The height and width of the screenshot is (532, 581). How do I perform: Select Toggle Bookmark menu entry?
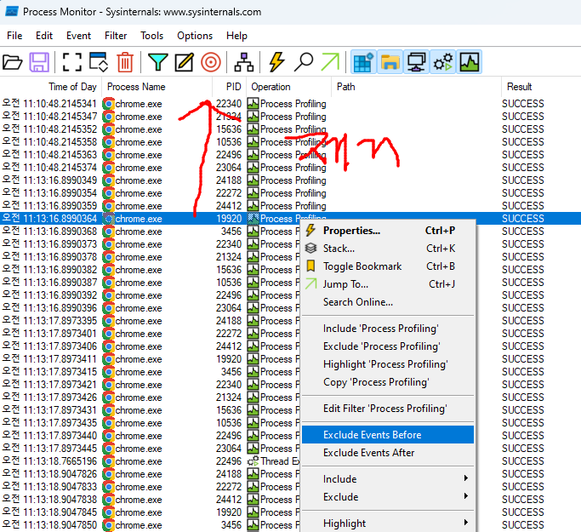(x=388, y=266)
